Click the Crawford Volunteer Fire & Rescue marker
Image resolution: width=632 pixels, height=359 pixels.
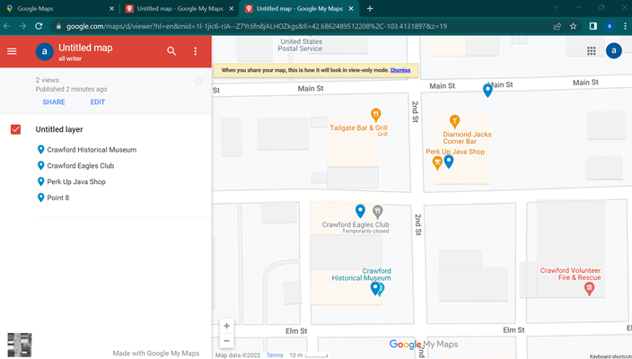pos(589,288)
